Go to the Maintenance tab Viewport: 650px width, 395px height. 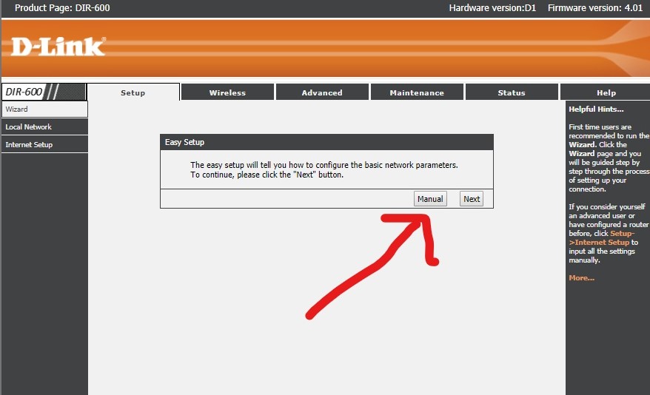(417, 92)
